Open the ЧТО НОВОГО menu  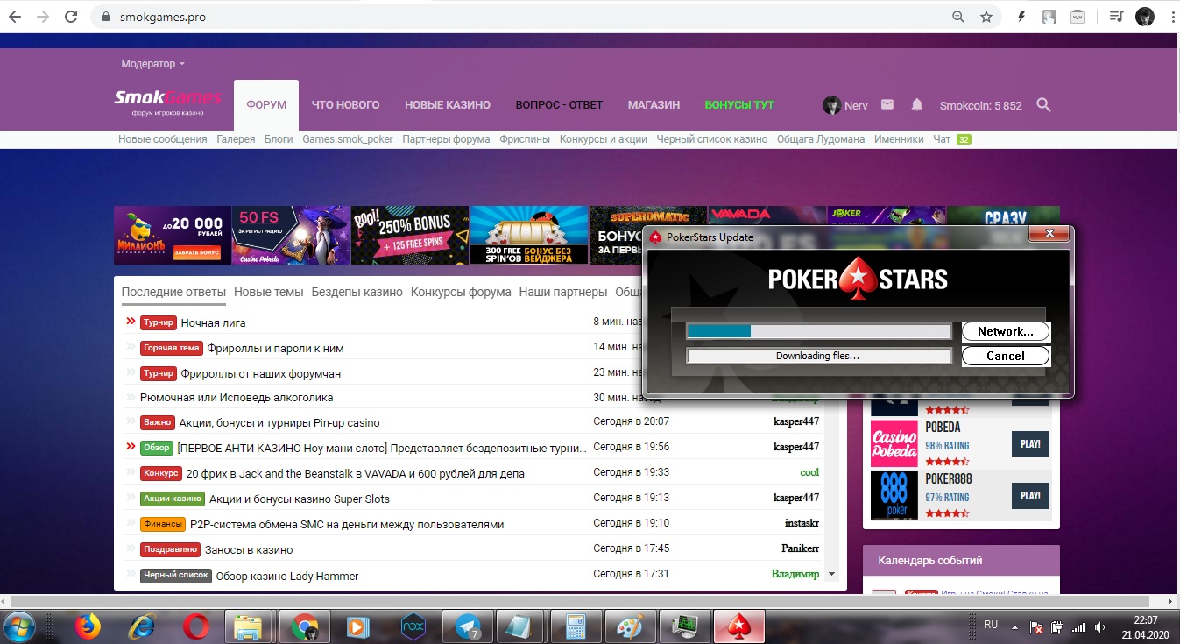pos(345,105)
